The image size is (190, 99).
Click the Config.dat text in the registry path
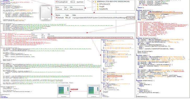point(130,18)
